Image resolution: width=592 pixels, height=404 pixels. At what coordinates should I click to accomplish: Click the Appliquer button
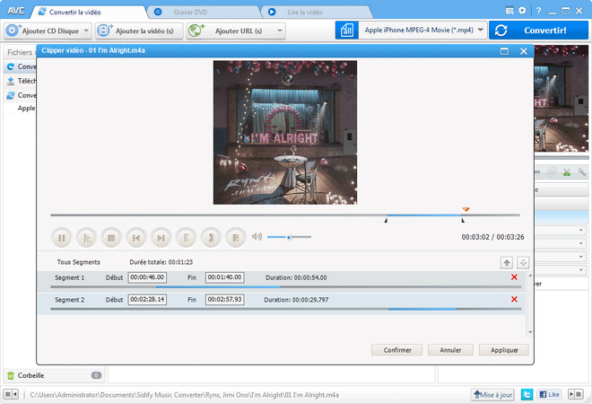point(503,350)
